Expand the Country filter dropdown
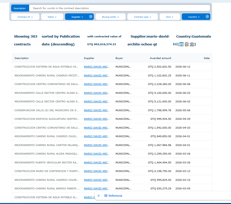Viewport: 231px width, 204px height. [x=194, y=17]
